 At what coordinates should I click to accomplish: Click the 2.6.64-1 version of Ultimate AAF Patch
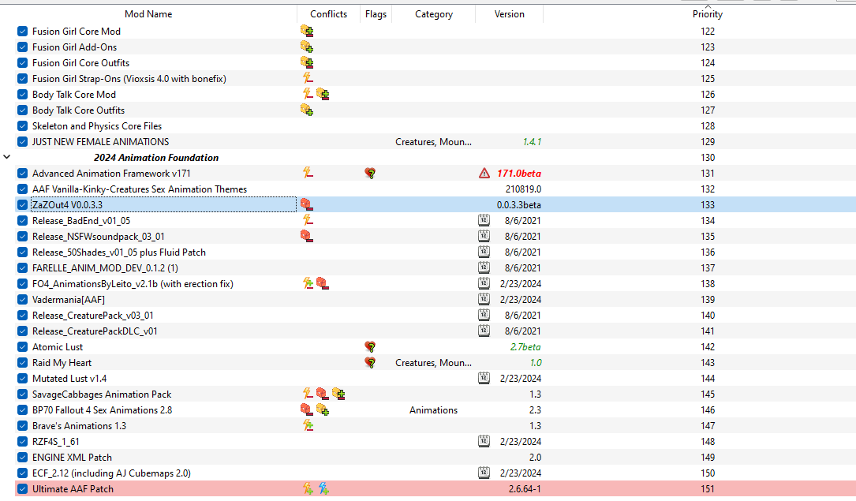tap(525, 489)
